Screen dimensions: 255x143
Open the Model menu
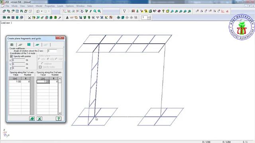pyautogui.click(x=39, y=6)
